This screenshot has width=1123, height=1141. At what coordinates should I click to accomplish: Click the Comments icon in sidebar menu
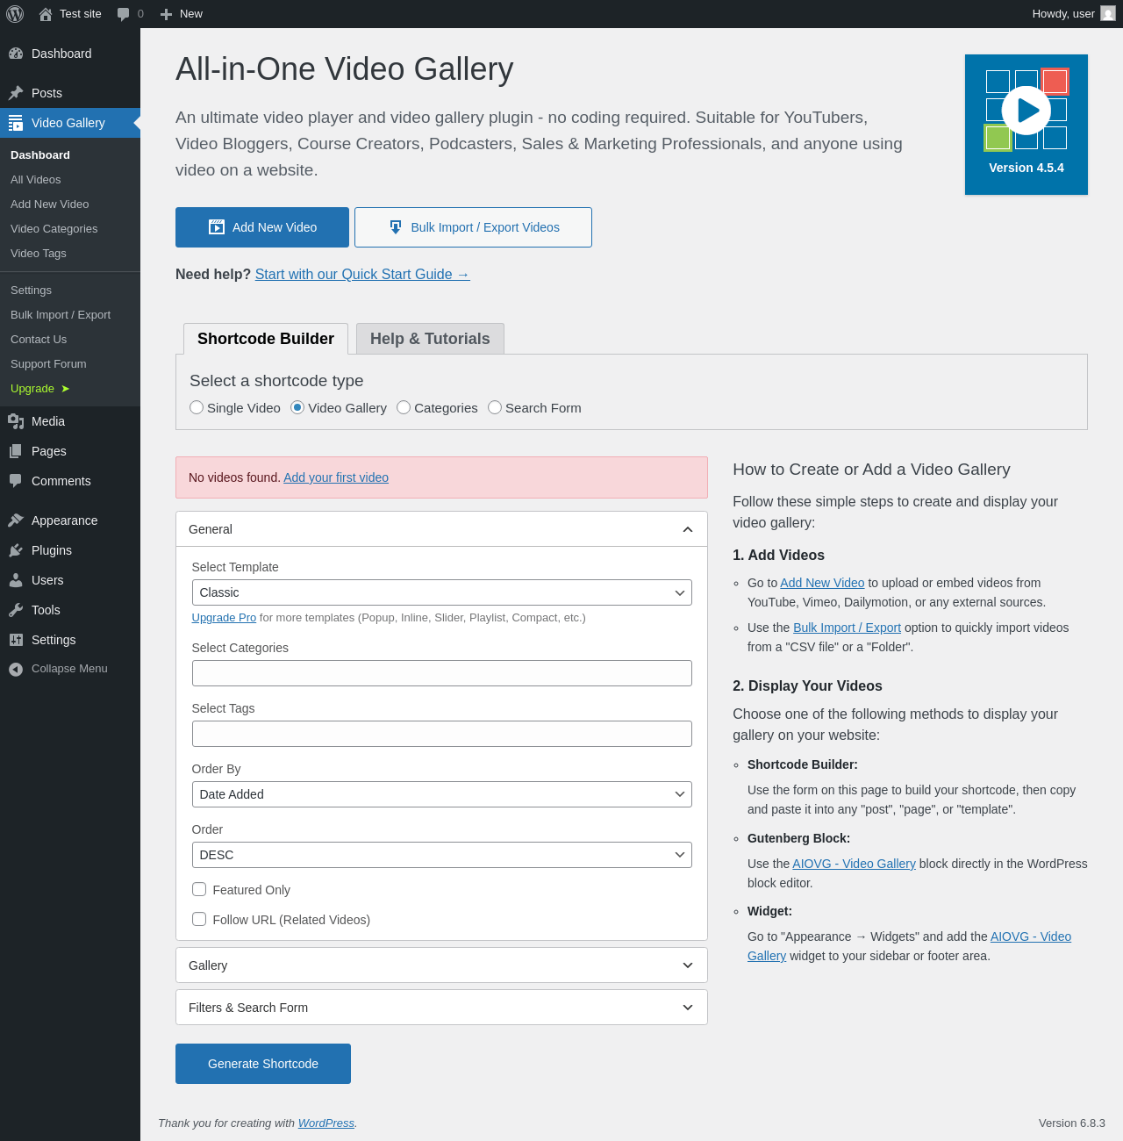point(16,481)
